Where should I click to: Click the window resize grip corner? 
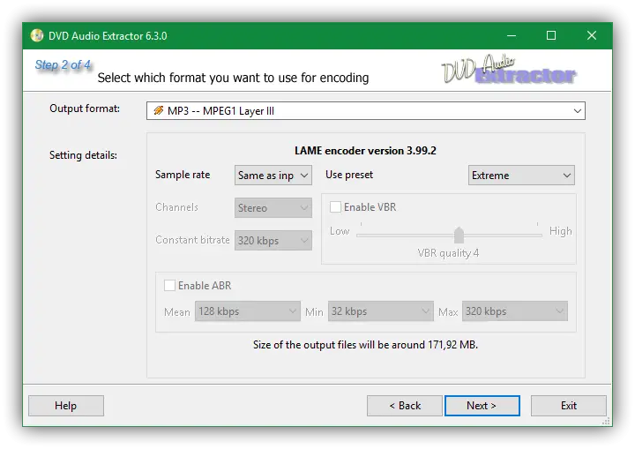(606, 422)
